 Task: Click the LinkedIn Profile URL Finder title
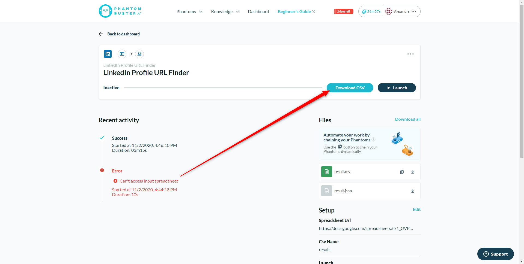coord(146,73)
